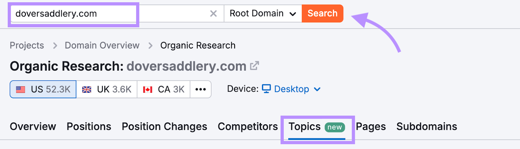Click the US flag icon
This screenshot has height=149, width=520.
pyautogui.click(x=20, y=89)
